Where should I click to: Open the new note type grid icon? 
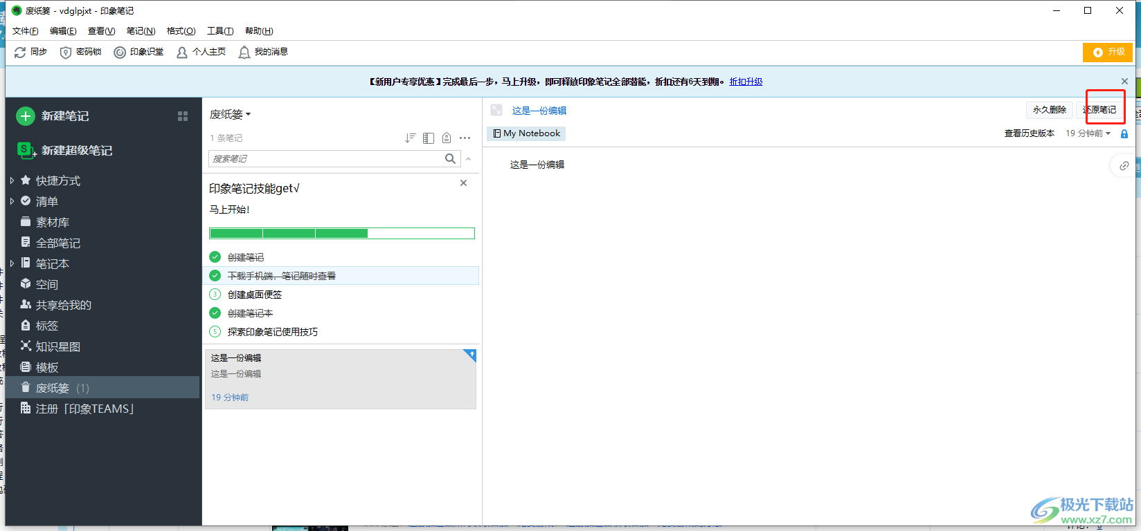(183, 116)
